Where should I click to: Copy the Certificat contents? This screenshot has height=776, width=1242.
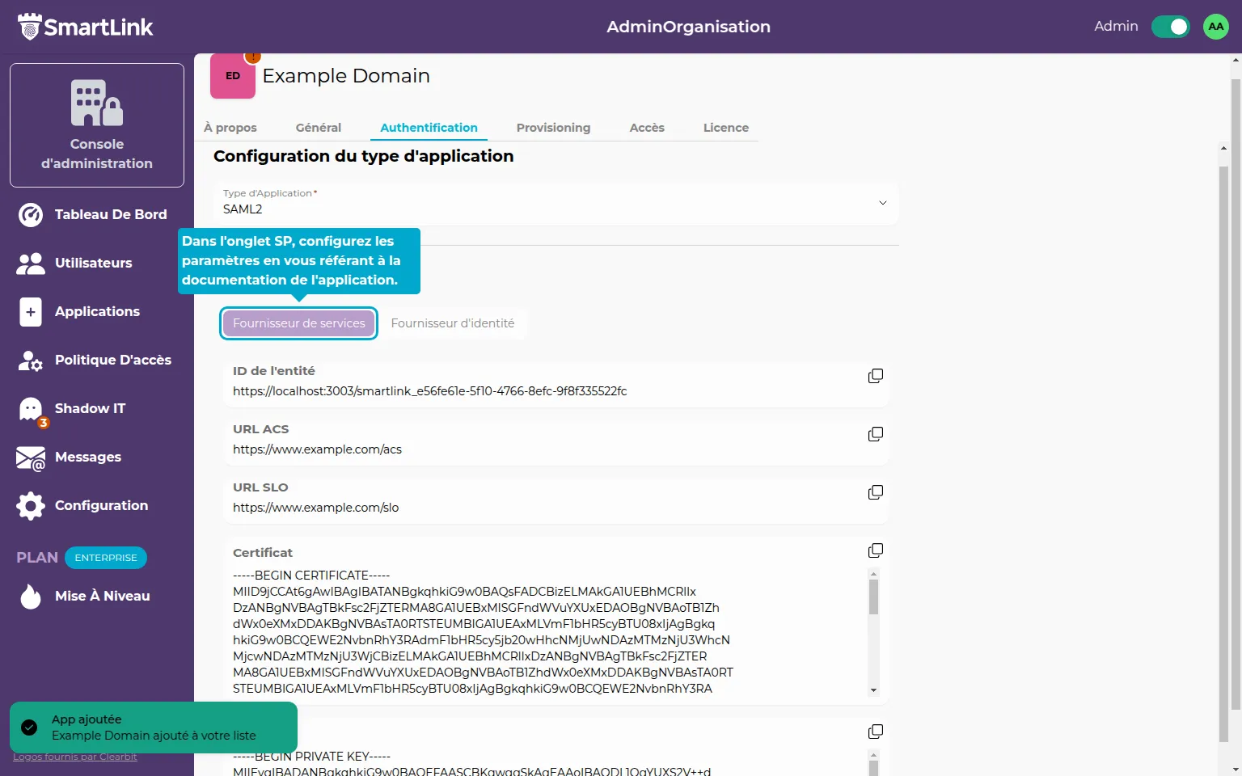(x=875, y=550)
